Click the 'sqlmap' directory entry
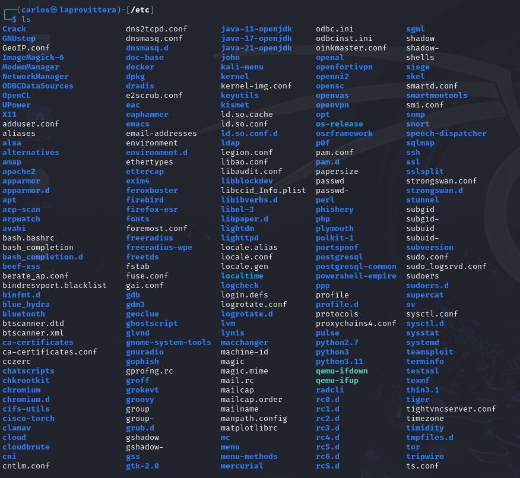The height and width of the screenshot is (478, 520). (x=420, y=143)
